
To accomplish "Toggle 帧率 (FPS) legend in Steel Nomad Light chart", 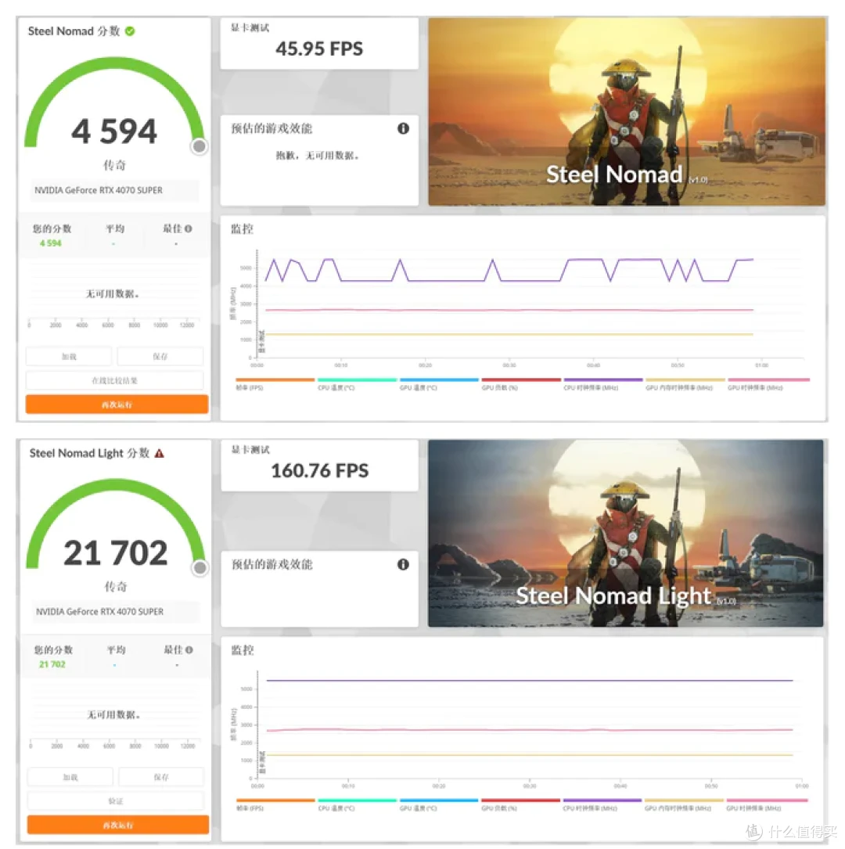I will [275, 804].
